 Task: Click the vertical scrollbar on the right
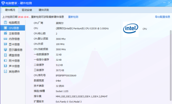(x=171, y=66)
